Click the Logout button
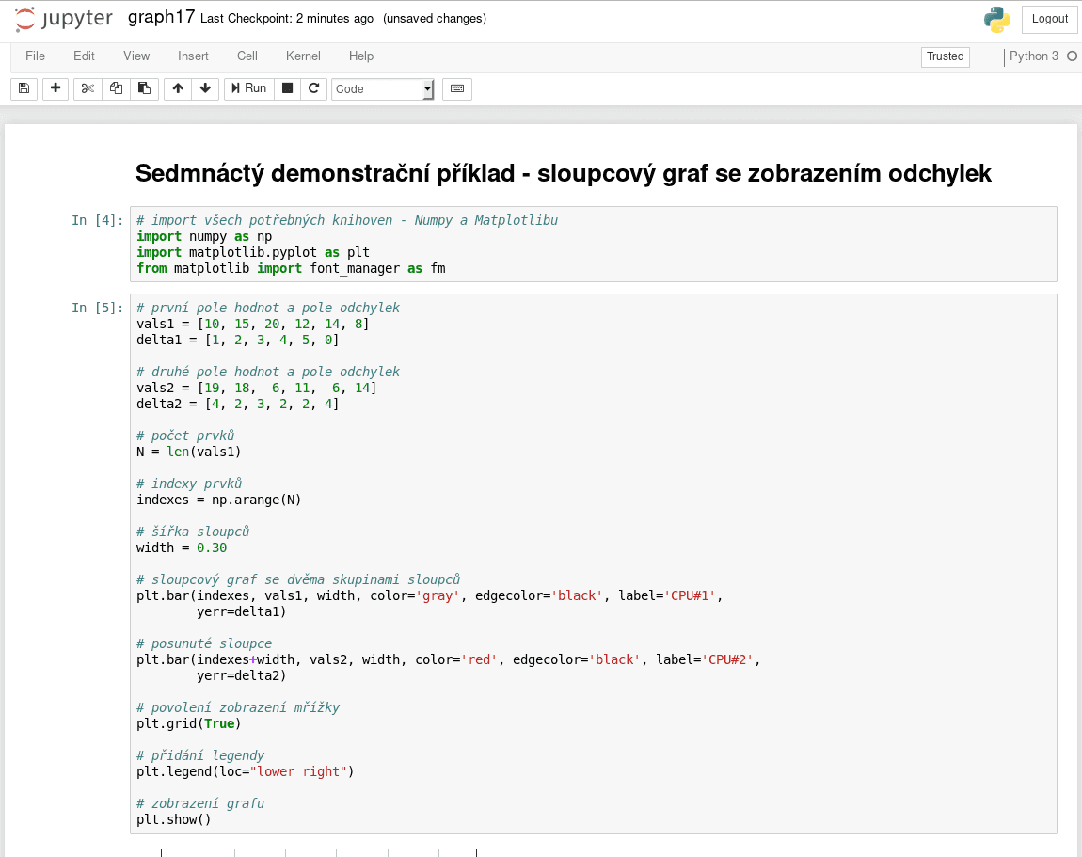This screenshot has height=857, width=1082. (x=1050, y=20)
